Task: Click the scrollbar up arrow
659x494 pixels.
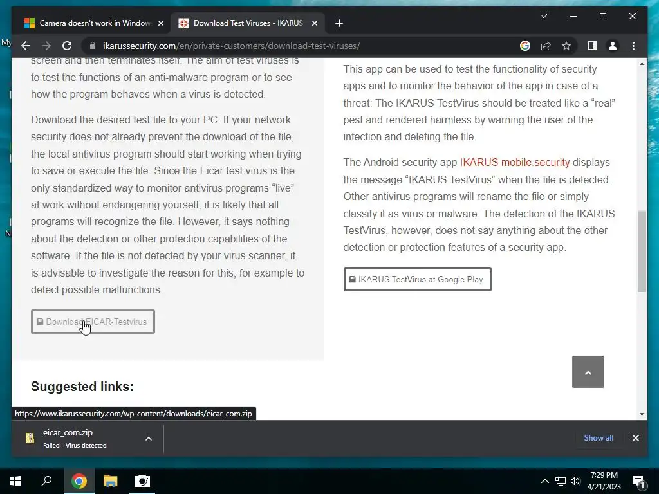Action: click(642, 64)
